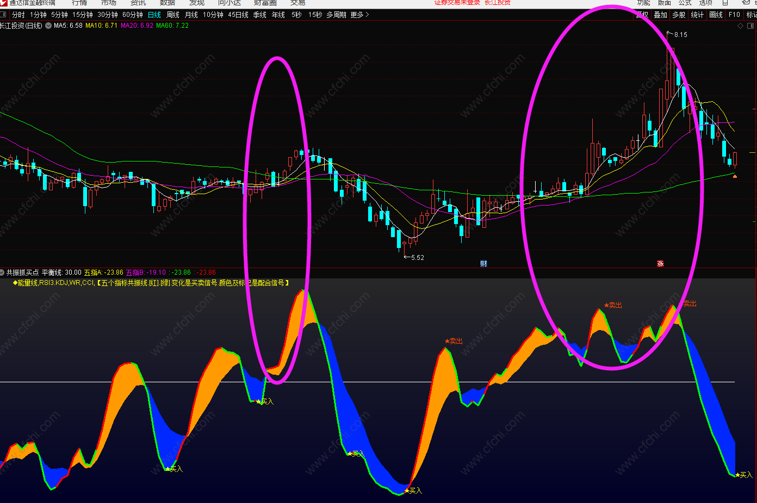The width and height of the screenshot is (757, 503).
Task: Open the 发现 menu
Action: 197,3
